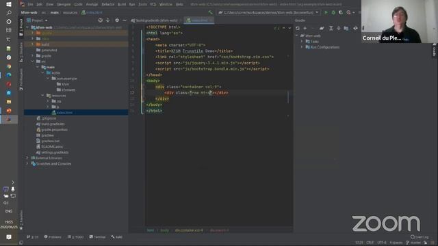Open the Git tool window
The width and height of the screenshot is (438, 246).
click(33, 237)
